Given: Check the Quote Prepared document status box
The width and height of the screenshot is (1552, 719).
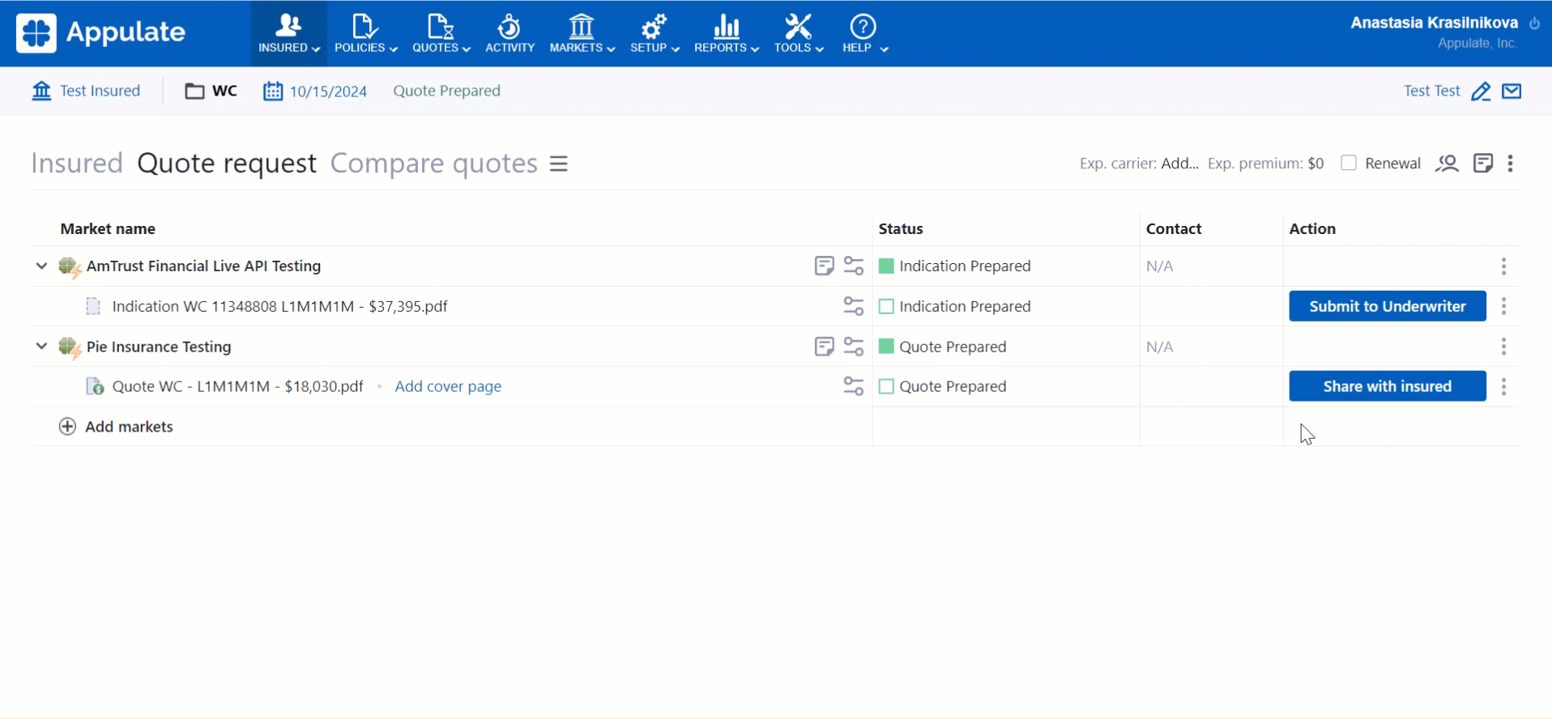Looking at the screenshot, I should coord(886,386).
